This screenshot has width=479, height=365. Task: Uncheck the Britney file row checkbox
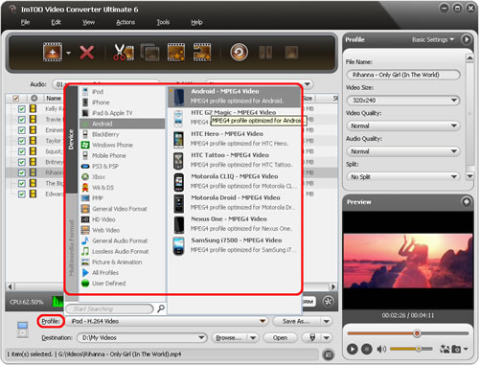point(21,162)
